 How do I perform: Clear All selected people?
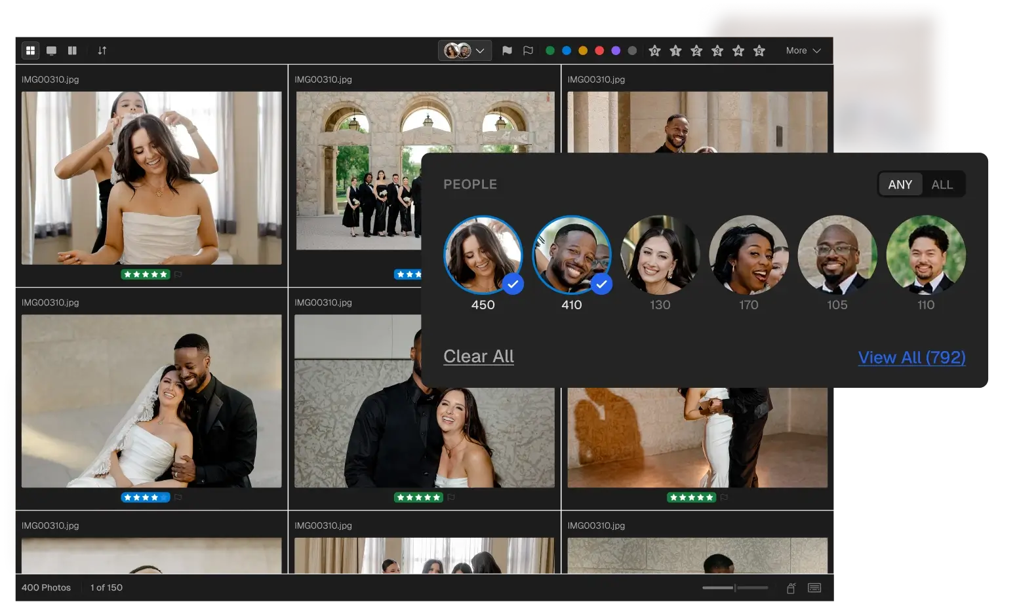(x=479, y=356)
